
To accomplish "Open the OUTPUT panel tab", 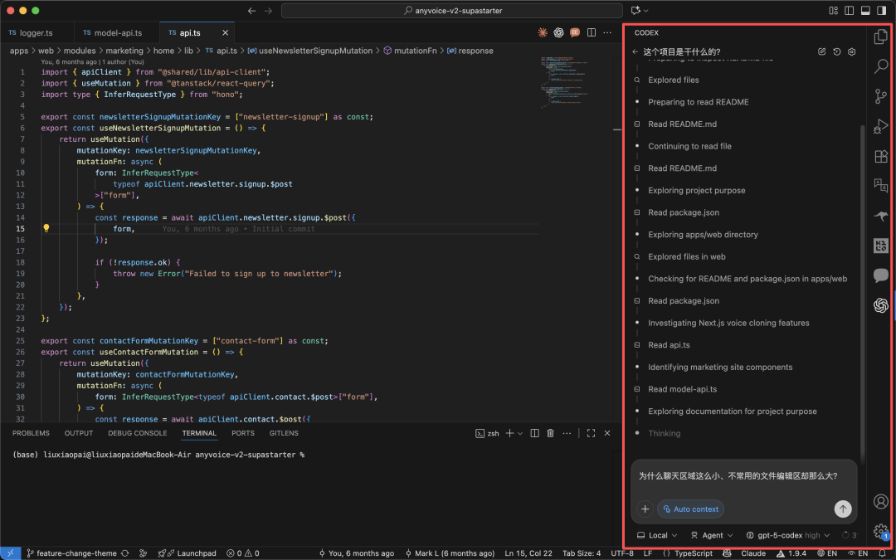I will [79, 433].
